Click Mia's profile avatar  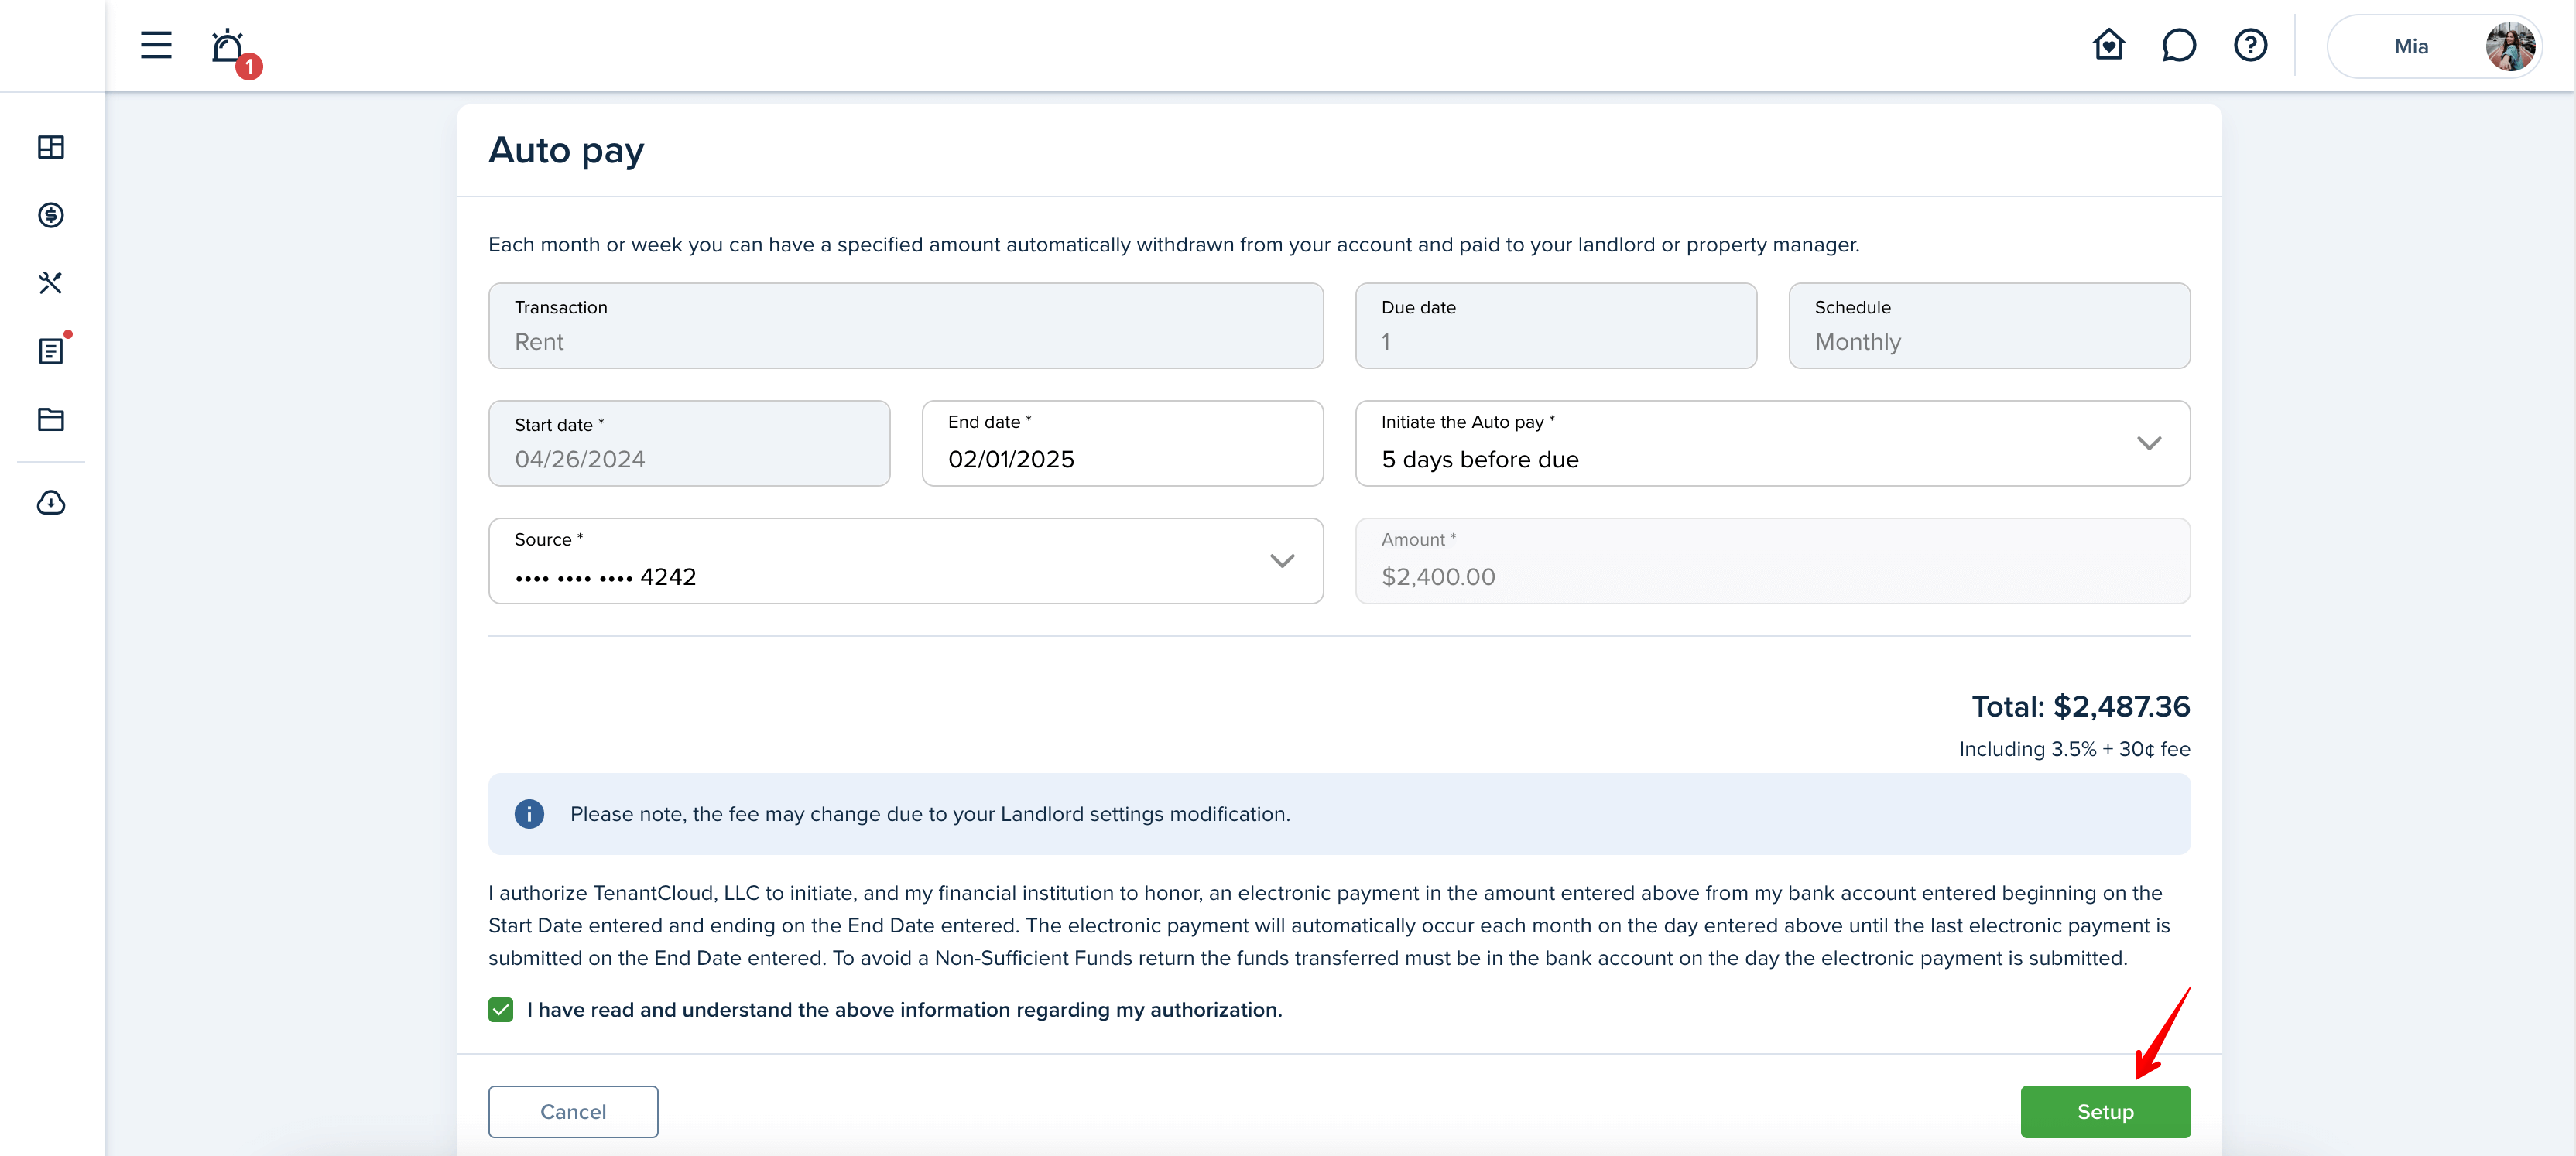click(2509, 46)
